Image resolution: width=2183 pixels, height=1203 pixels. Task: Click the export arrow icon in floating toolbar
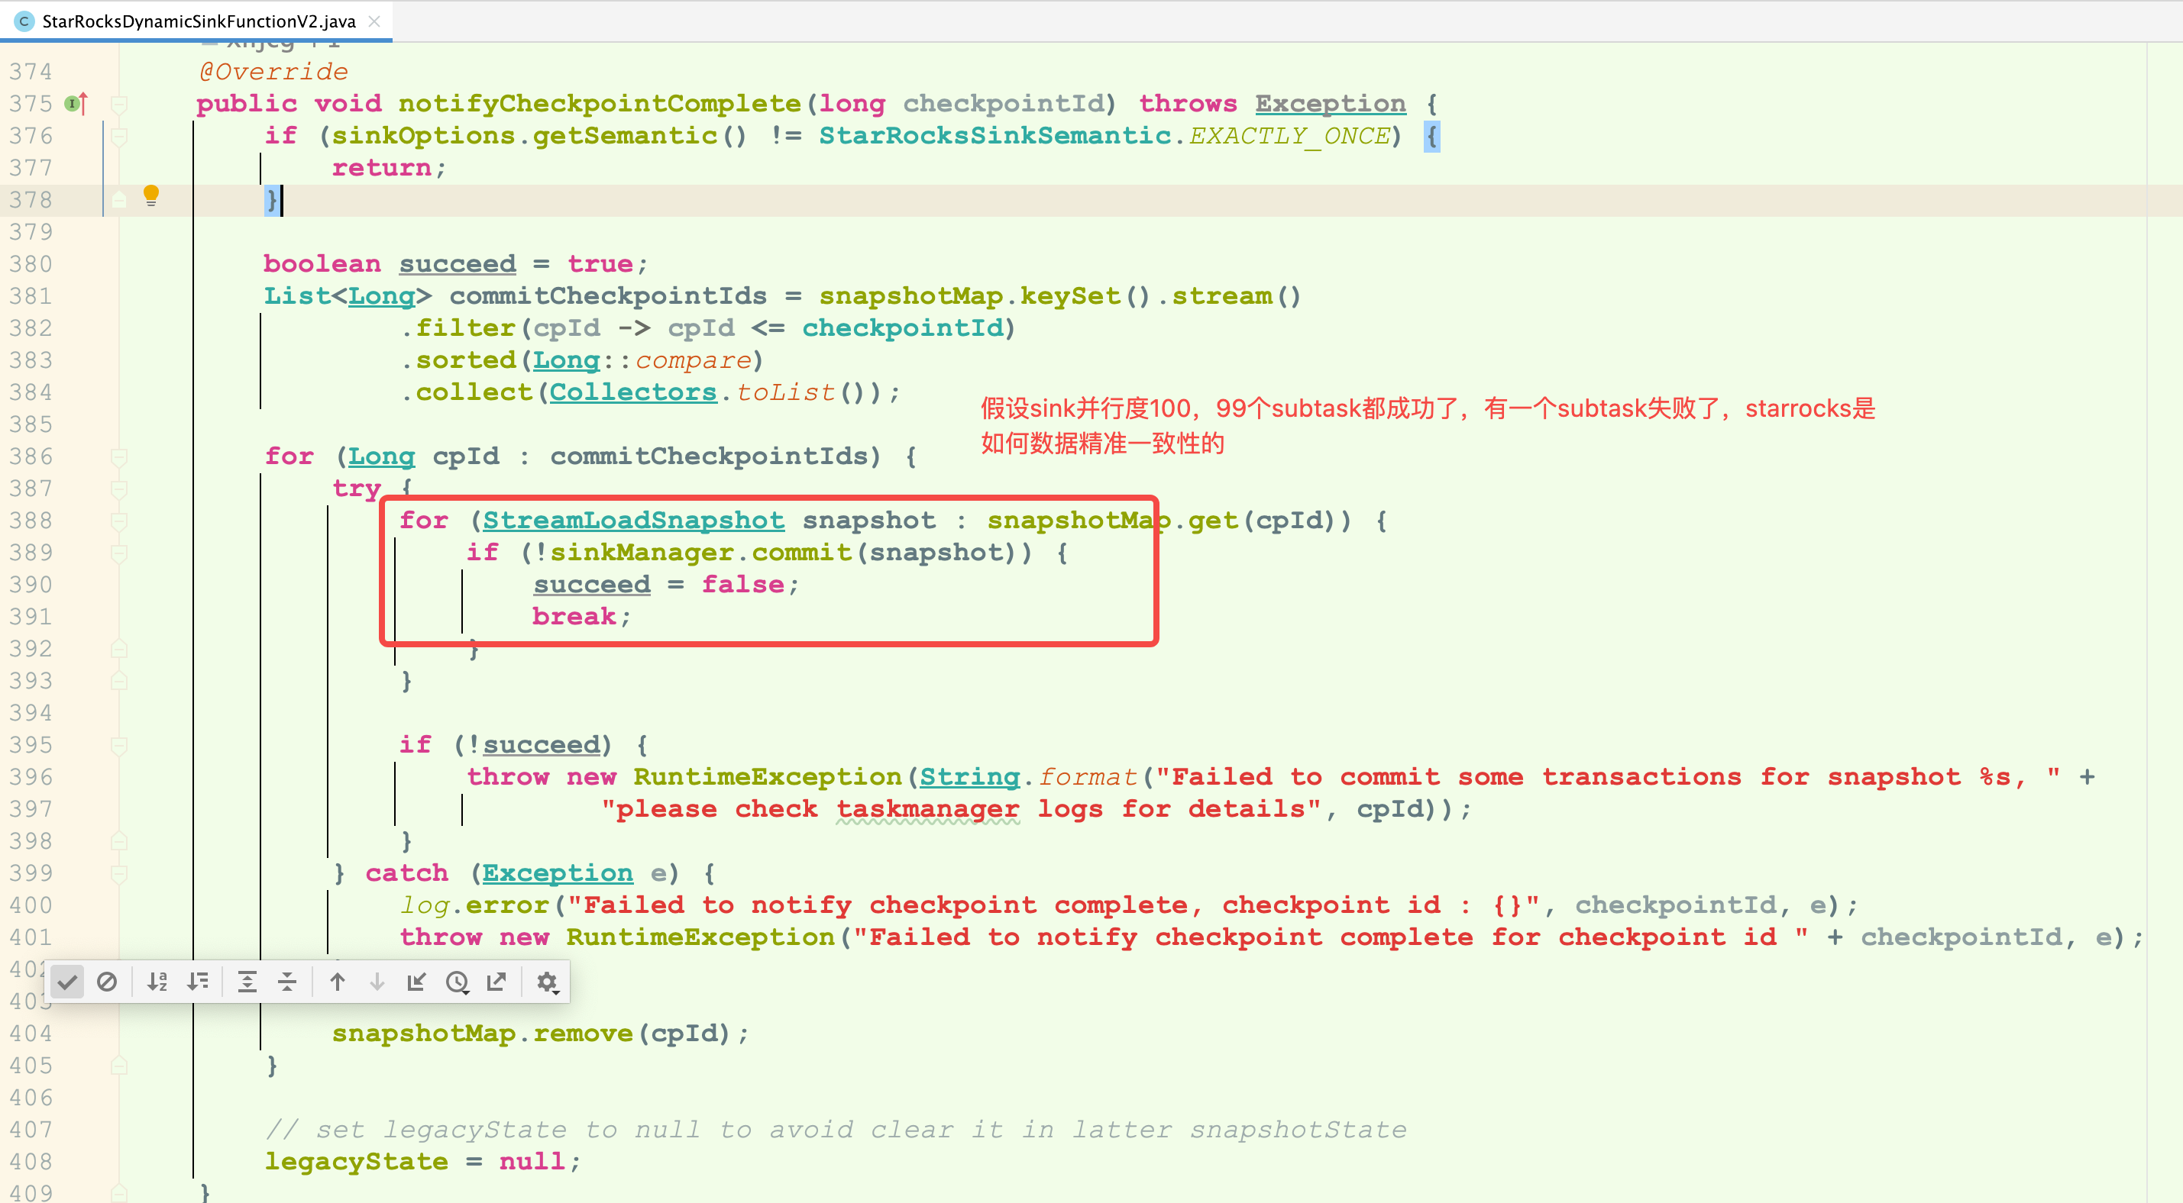pyautogui.click(x=496, y=982)
